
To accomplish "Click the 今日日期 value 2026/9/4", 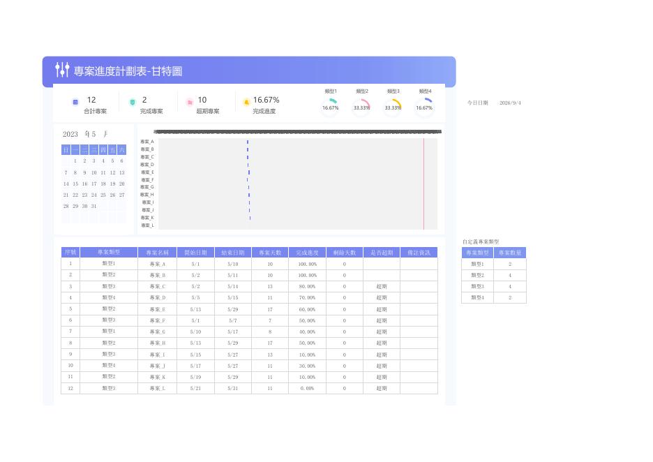I will [x=510, y=103].
